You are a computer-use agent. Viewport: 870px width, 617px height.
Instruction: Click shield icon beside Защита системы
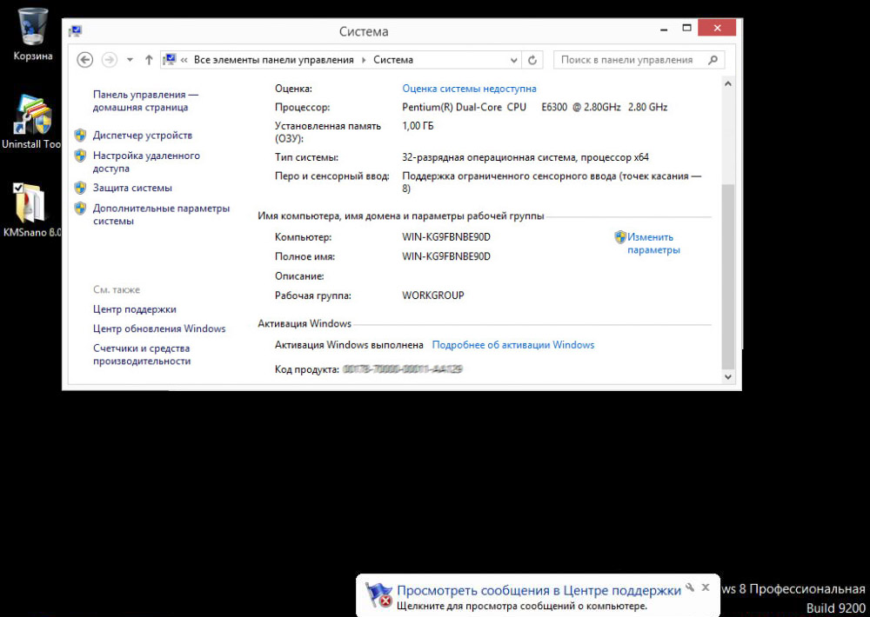[x=80, y=188]
